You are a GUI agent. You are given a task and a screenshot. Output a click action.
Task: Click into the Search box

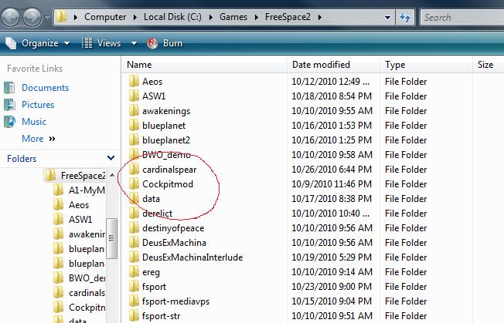462,17
